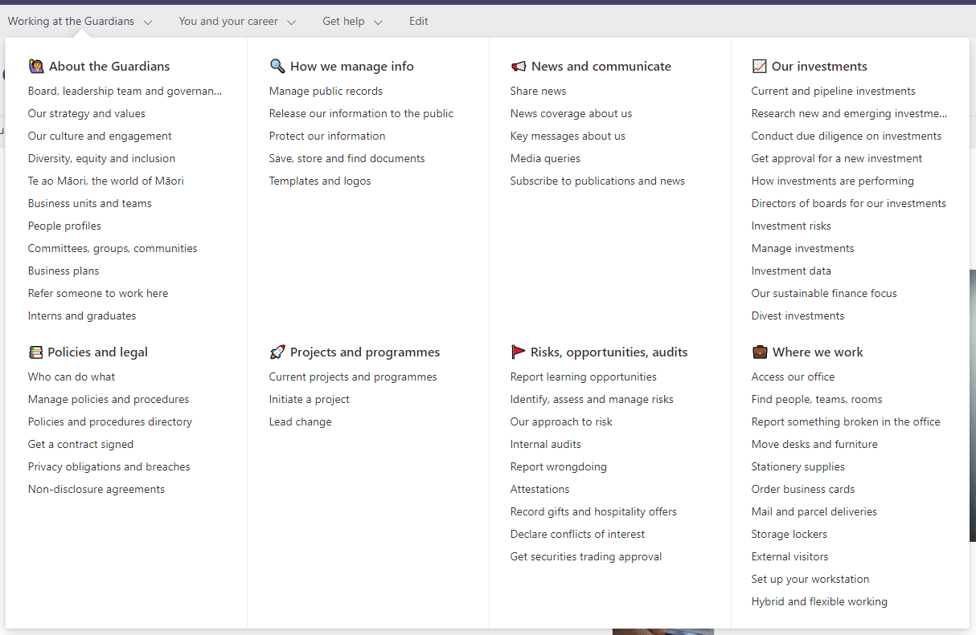Click the briefcase icon beside Where we work

pos(760,352)
